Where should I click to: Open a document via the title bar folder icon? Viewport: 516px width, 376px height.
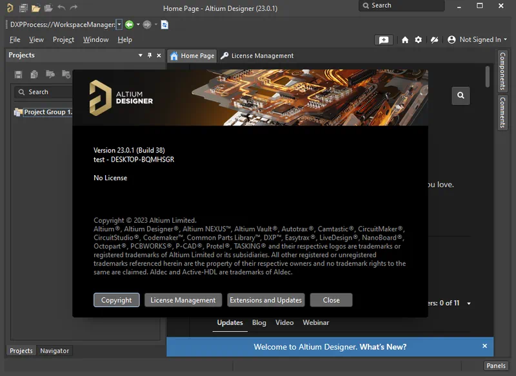pos(35,8)
